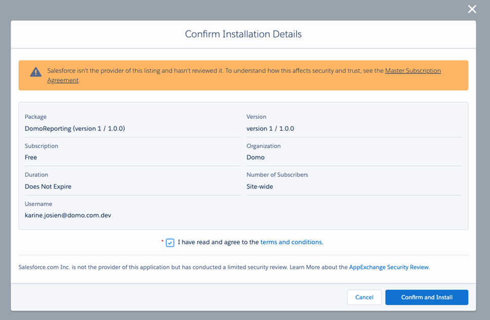Close the installation dialog with the X icon

pyautogui.click(x=472, y=9)
